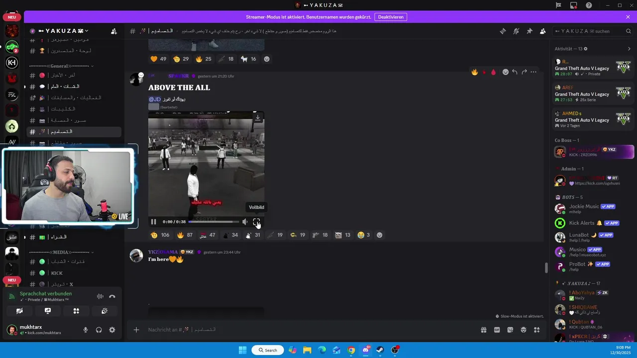Reply to the ABOVE THE ALL message
637x358 pixels.
515,72
